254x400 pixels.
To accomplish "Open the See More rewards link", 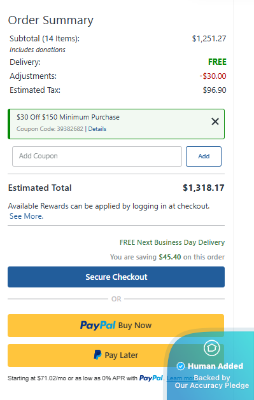I will click(26, 216).
